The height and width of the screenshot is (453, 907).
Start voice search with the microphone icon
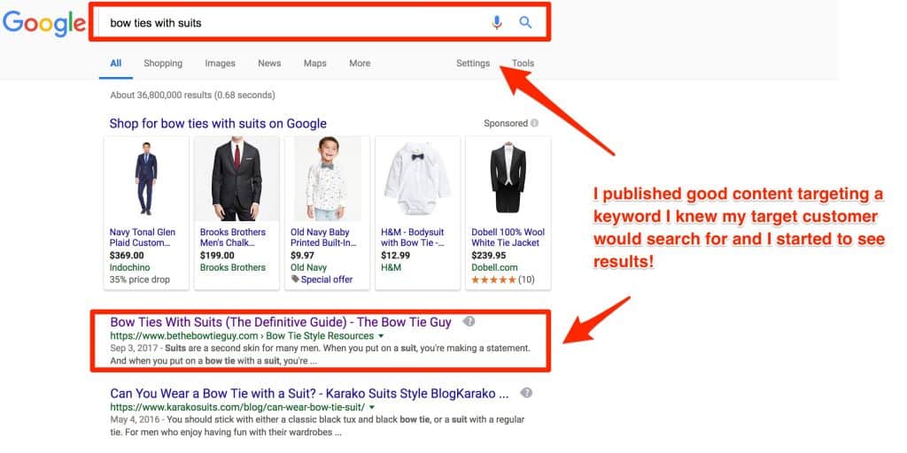(x=497, y=22)
